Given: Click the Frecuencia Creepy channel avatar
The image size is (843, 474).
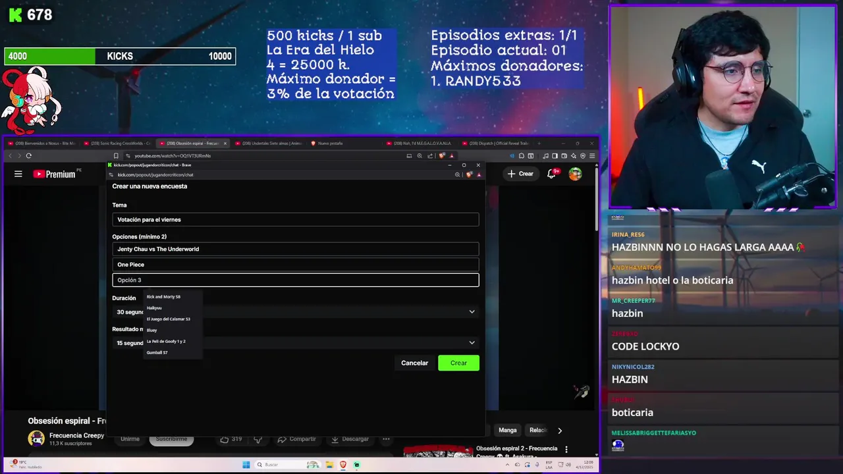Looking at the screenshot, I should (36, 438).
